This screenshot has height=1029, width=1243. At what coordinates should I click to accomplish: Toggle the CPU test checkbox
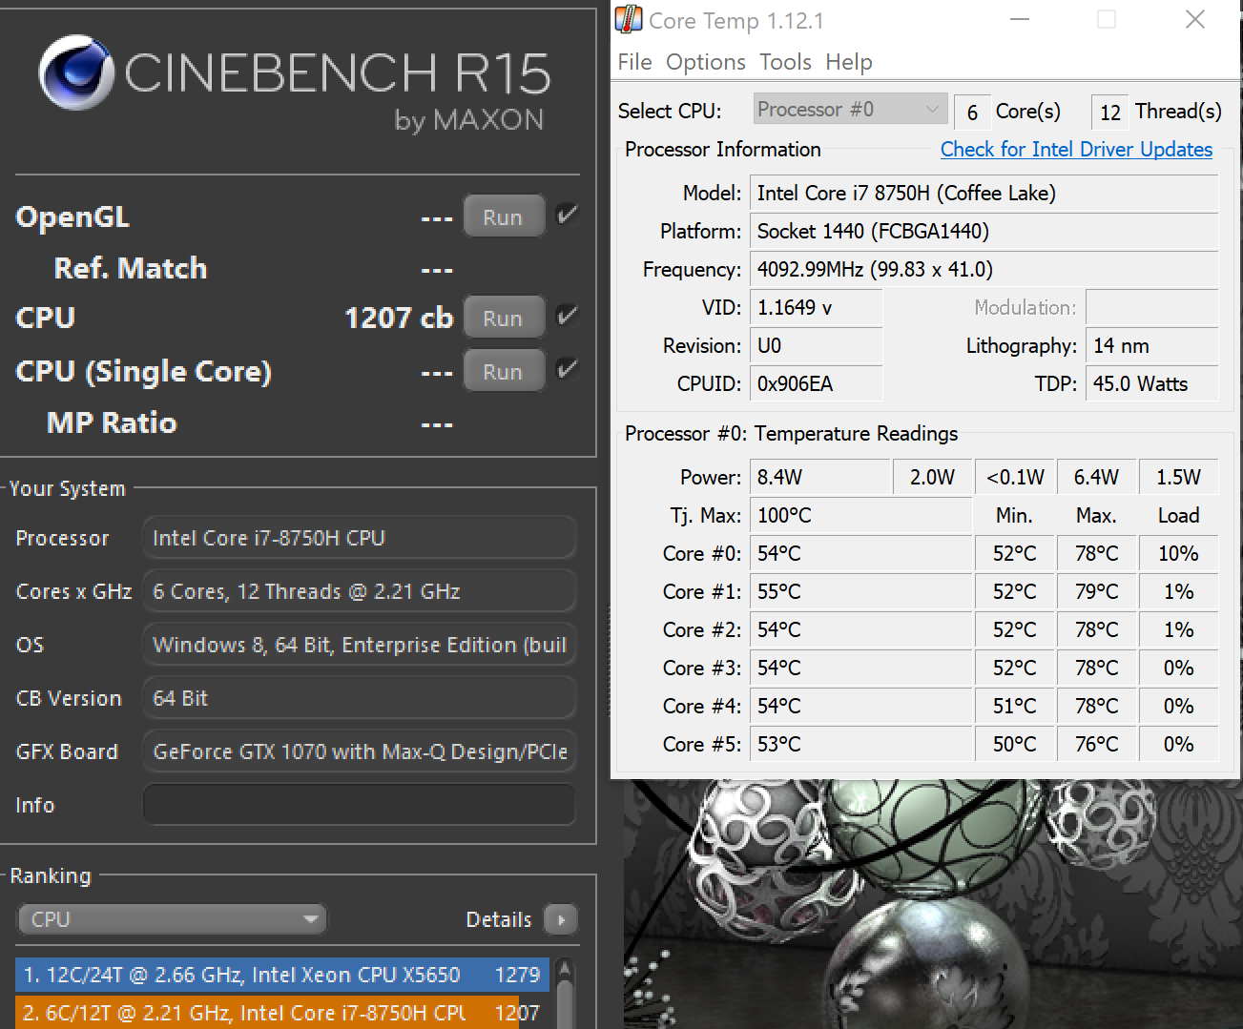[568, 316]
